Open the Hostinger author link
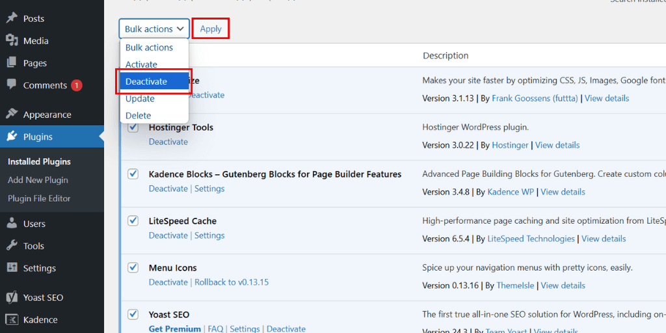Screen dimensions: 666x333 pyautogui.click(x=510, y=145)
